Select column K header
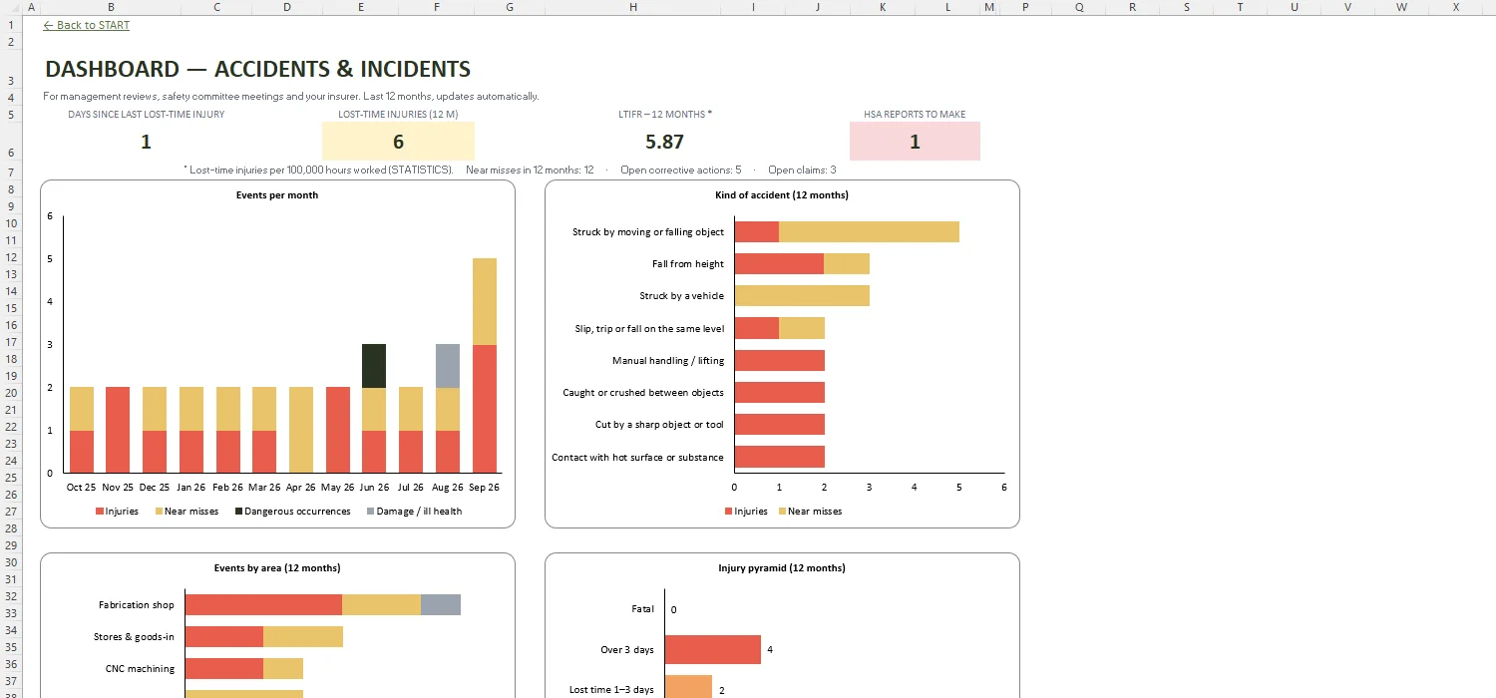This screenshot has height=698, width=1496. pos(883,7)
